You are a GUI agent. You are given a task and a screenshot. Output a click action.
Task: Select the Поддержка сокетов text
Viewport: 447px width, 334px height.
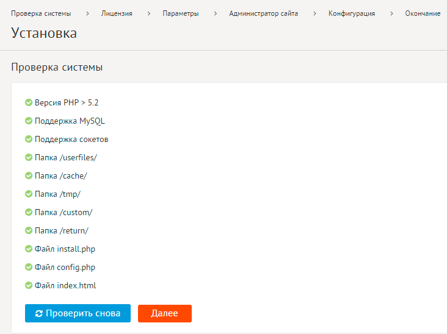(71, 139)
